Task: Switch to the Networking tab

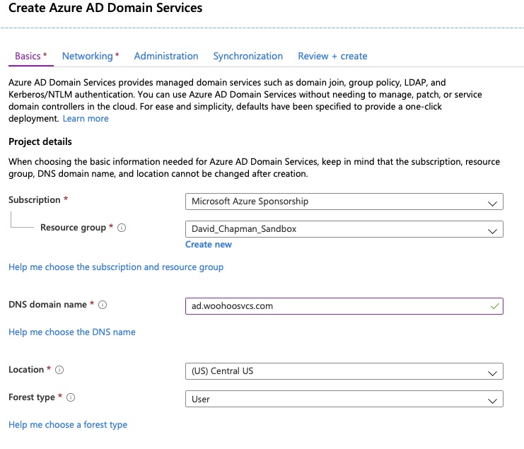Action: [x=91, y=56]
